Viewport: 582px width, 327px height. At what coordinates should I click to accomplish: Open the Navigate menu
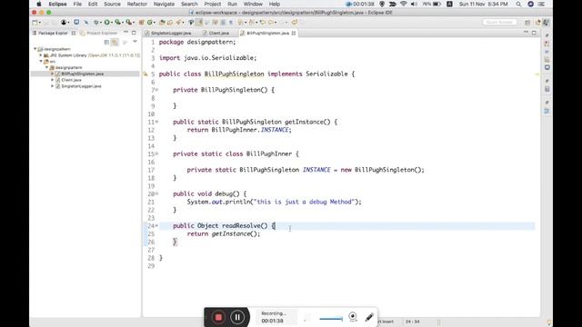click(x=164, y=4)
